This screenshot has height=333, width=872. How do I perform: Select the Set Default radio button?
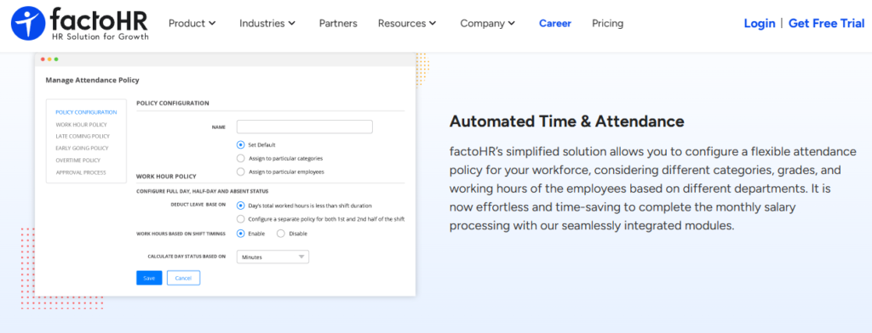(241, 145)
